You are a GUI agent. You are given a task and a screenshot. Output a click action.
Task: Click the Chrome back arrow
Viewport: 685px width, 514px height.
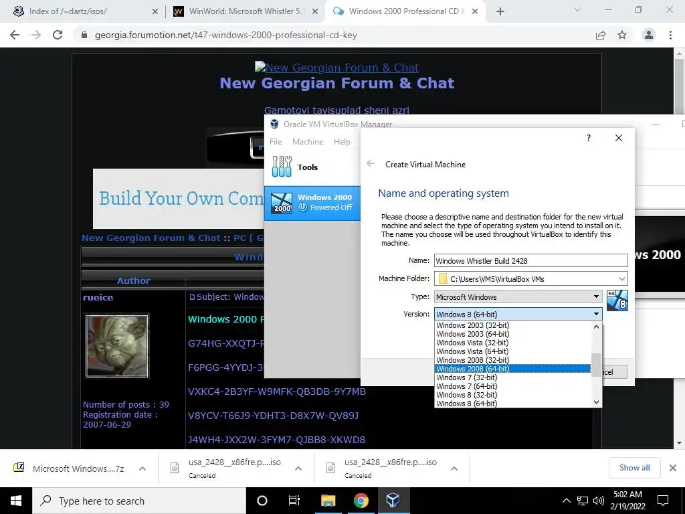(15, 35)
